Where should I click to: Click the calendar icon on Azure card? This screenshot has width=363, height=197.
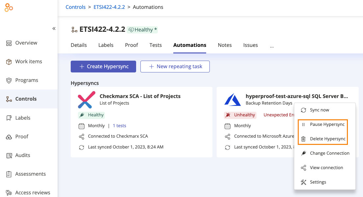pos(228,126)
